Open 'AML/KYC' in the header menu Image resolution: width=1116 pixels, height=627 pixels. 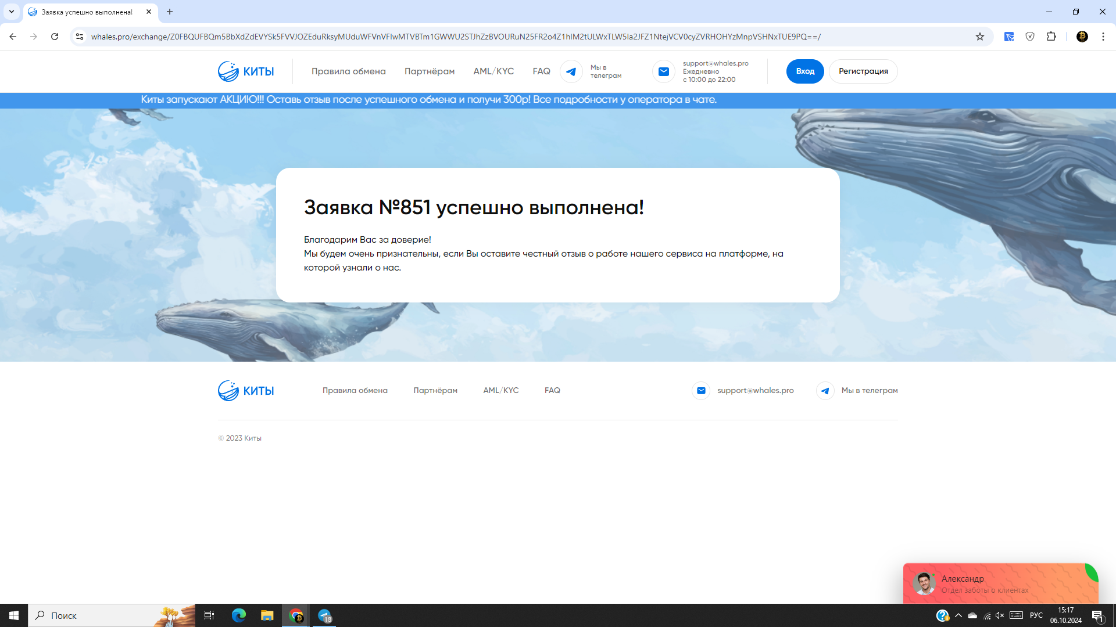(493, 71)
